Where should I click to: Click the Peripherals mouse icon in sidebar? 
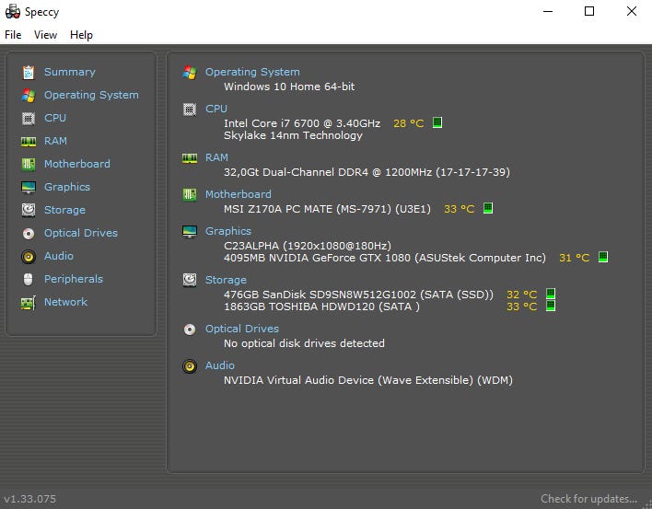coord(28,279)
